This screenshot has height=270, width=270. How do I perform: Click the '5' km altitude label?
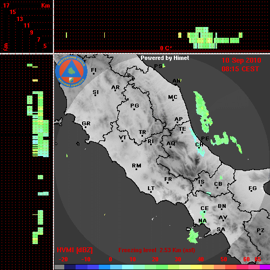45,46
